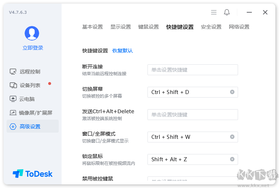Click 切换窗口/全屏模式显示 description
Image resolution: width=279 pixels, height=188 pixels.
tap(105, 141)
